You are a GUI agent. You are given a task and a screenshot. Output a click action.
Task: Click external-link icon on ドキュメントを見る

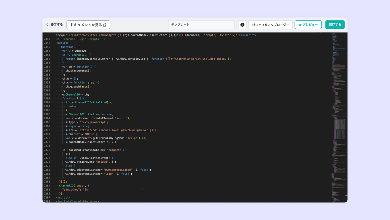105,25
